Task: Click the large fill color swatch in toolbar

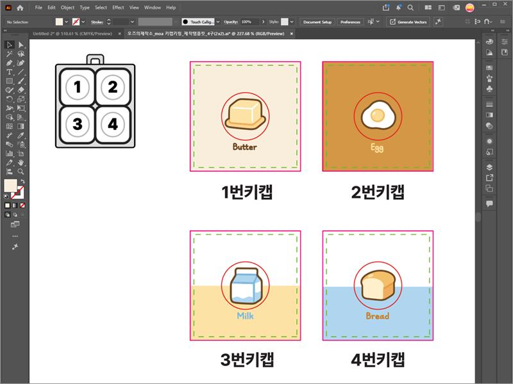Action: tap(10, 186)
